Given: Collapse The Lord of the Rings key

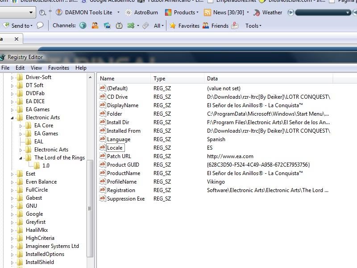Looking at the screenshot, I should click(21, 158).
